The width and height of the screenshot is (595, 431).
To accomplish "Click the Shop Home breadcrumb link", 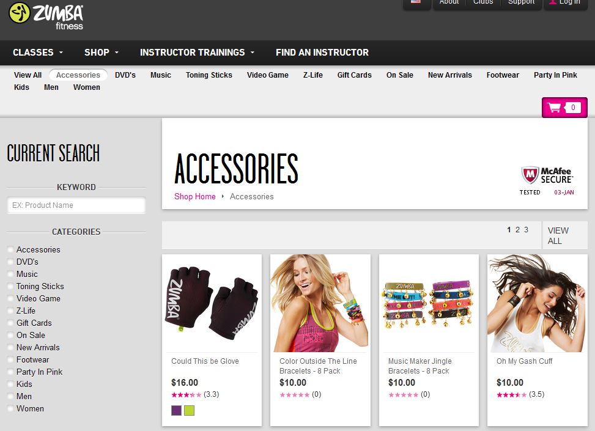I will pos(194,196).
